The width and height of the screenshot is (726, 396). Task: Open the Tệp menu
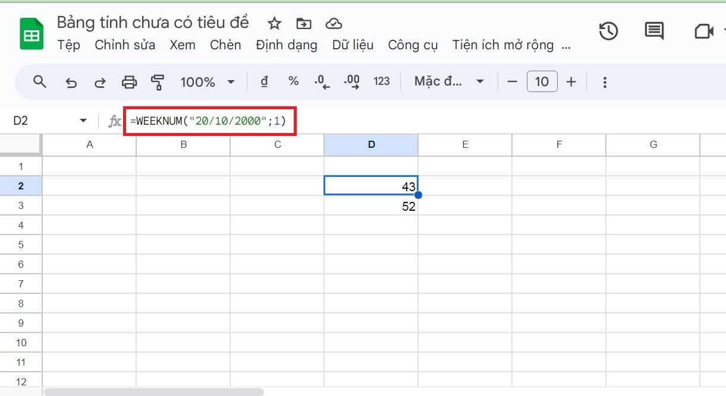[69, 45]
